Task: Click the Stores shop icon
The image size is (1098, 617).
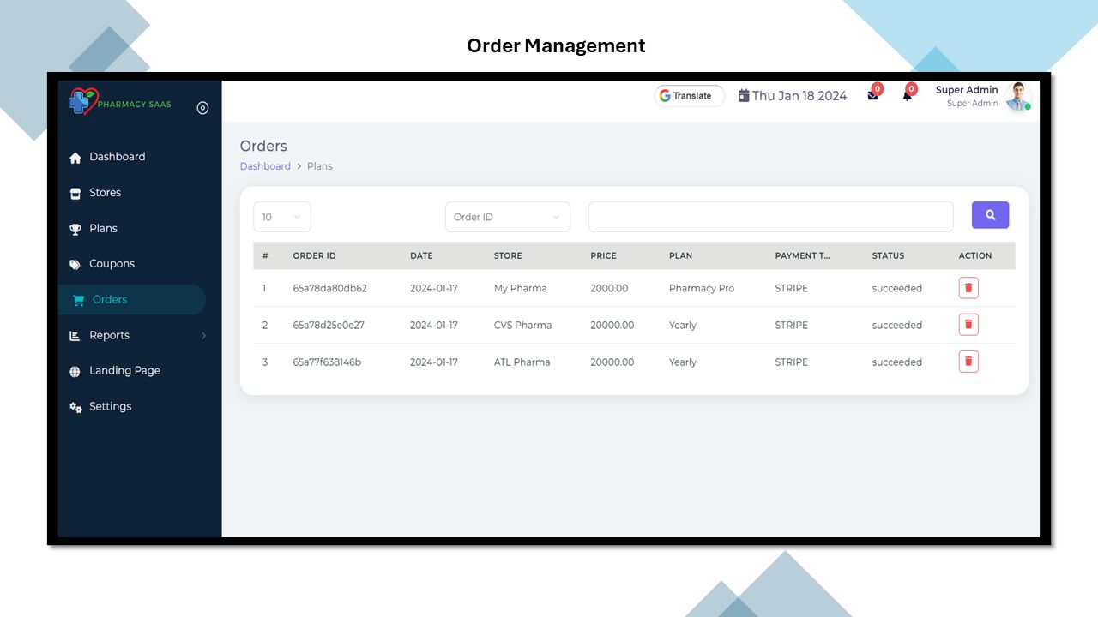Action: click(x=75, y=194)
